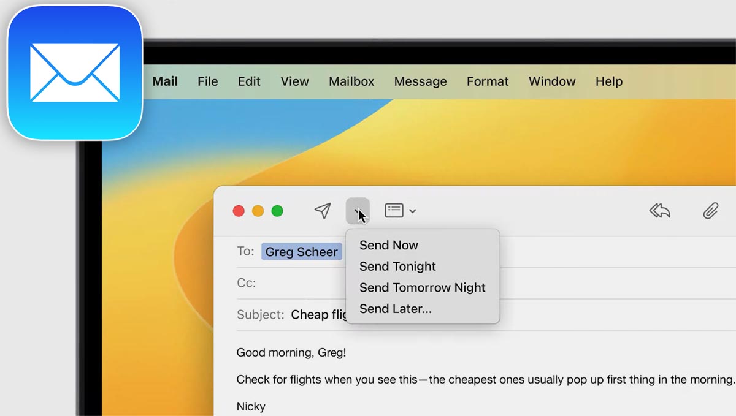Attach a file with the paperclip icon
736x416 pixels.
pos(710,211)
